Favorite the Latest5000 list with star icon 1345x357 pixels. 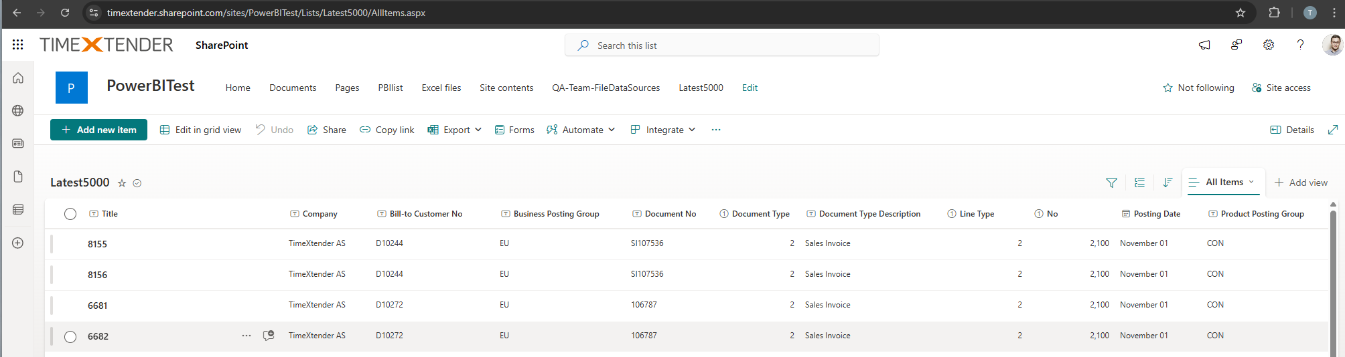pos(122,183)
